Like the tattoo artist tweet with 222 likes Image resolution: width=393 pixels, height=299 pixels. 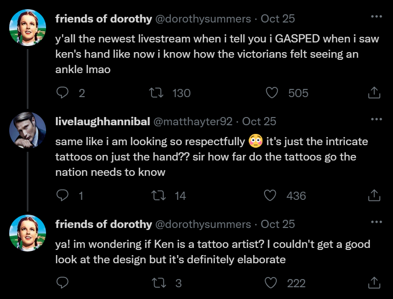point(272,283)
